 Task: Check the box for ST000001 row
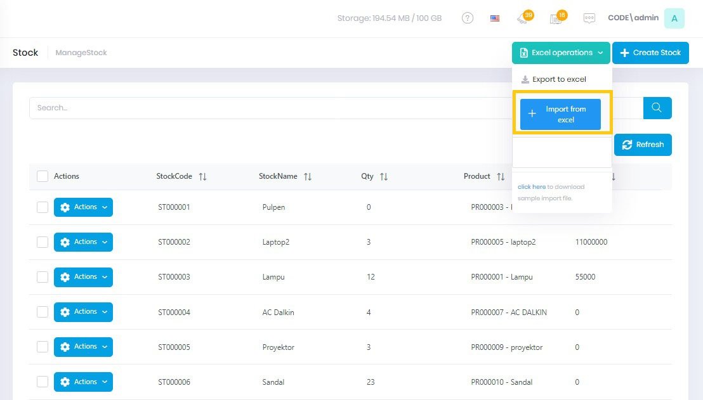click(x=43, y=207)
